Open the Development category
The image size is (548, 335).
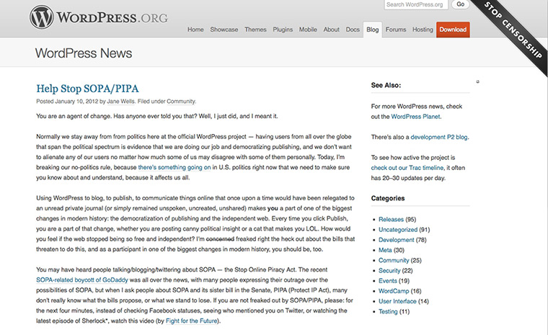click(397, 240)
